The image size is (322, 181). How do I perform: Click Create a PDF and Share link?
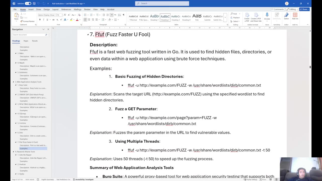[x=256, y=17]
